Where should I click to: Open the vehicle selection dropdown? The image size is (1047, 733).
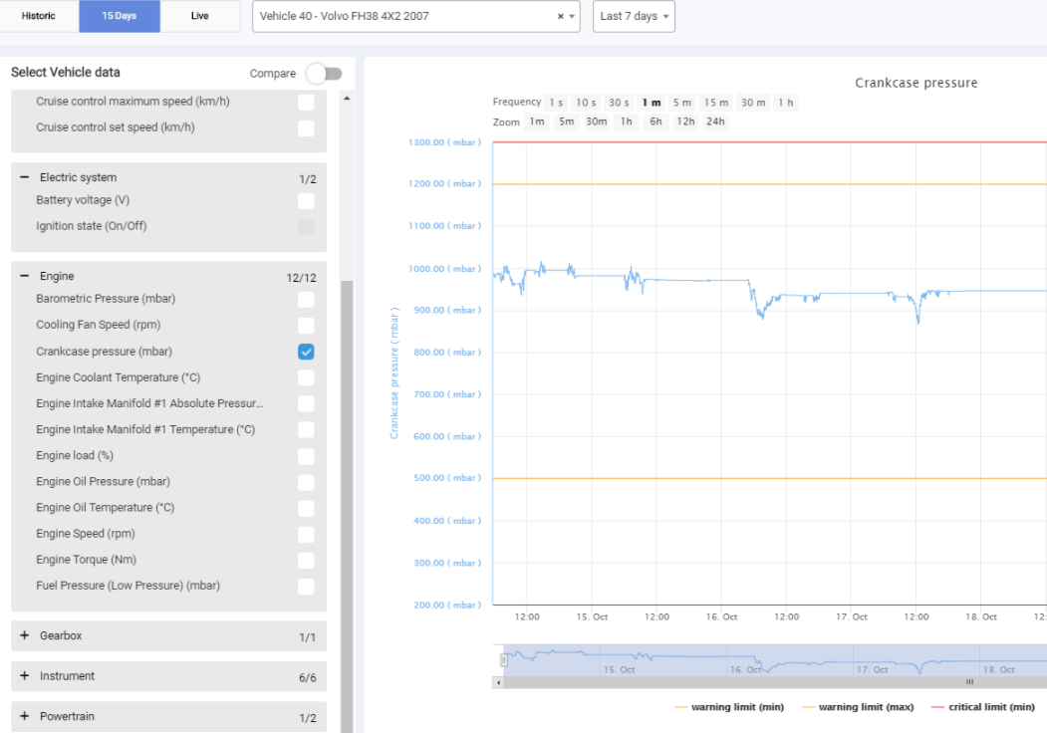point(416,16)
